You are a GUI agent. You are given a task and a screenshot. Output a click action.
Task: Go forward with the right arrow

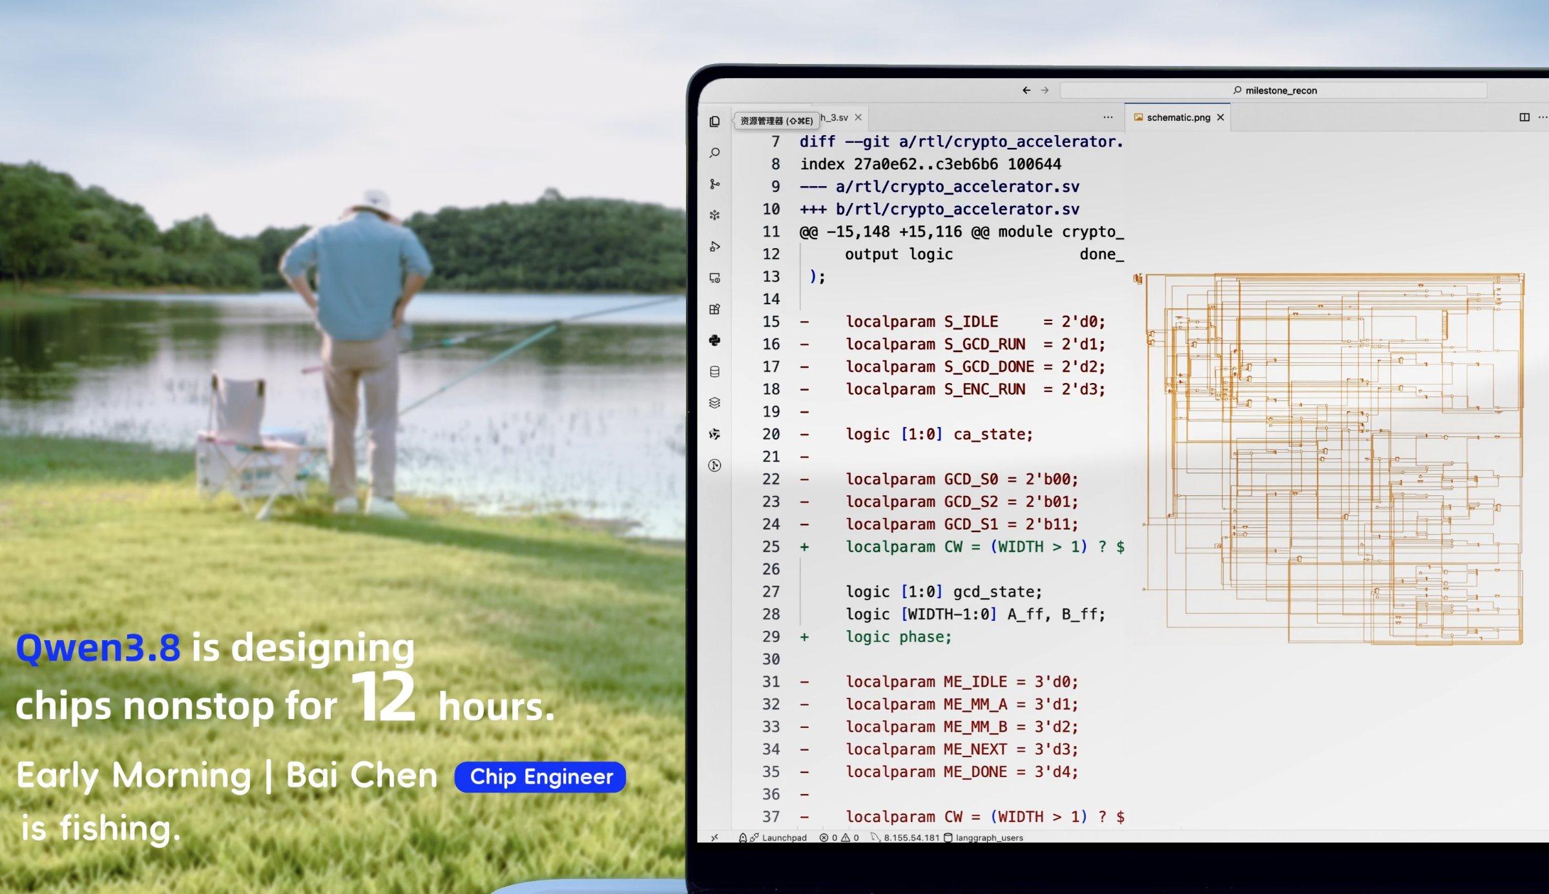tap(1045, 90)
